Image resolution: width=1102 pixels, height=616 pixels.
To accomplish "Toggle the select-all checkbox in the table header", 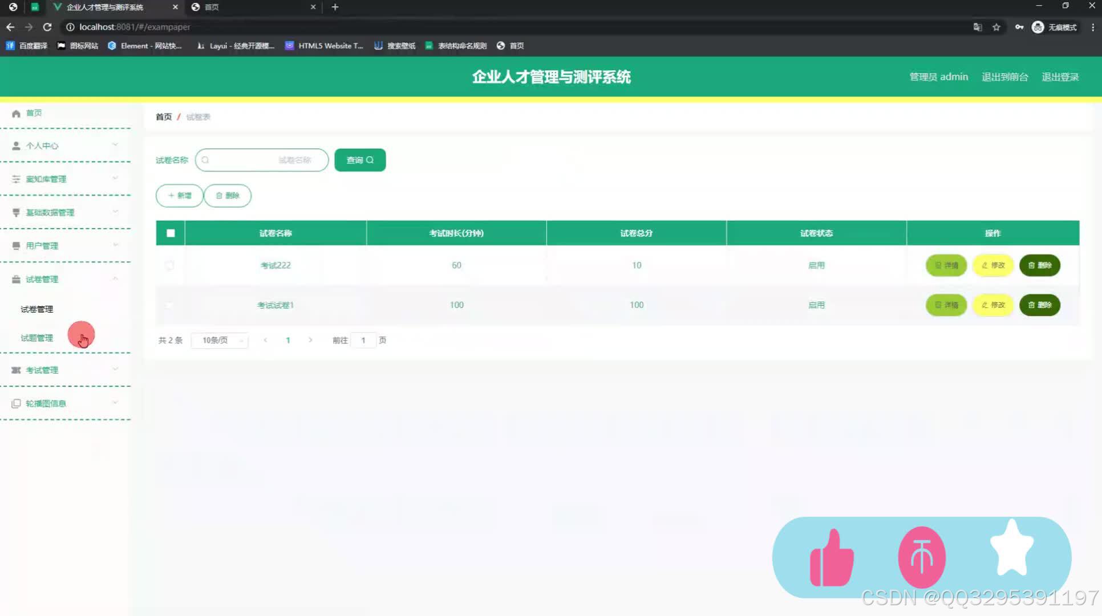I will (171, 233).
